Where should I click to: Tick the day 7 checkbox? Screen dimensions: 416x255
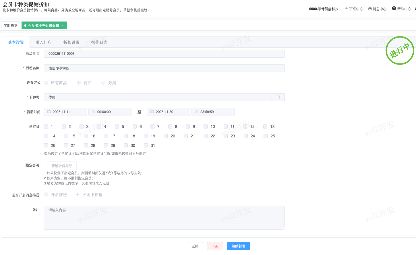point(152,126)
